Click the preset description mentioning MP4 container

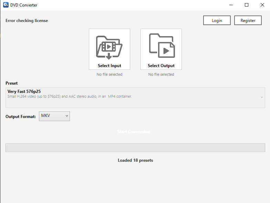(70, 96)
